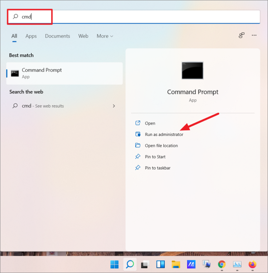Click the pin icon beside Pin to Start
Image resolution: width=268 pixels, height=273 pixels.
tap(138, 156)
